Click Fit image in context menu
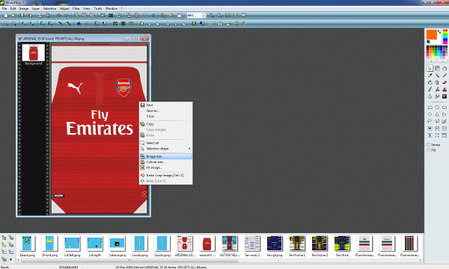Image resolution: width=449 pixels, height=269 pixels. pyautogui.click(x=166, y=168)
